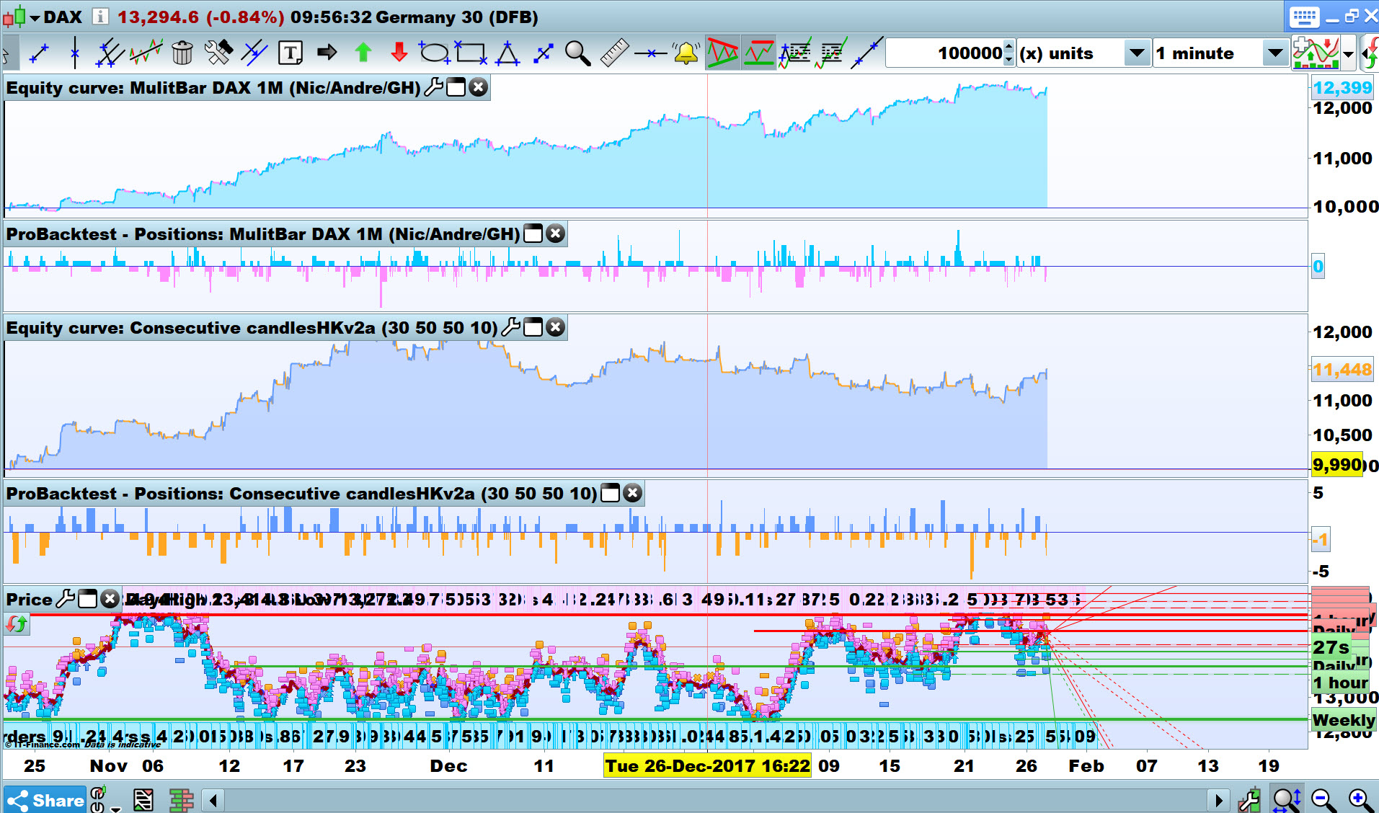The width and height of the screenshot is (1379, 813).
Task: Select the text annotation tool
Action: pos(290,53)
